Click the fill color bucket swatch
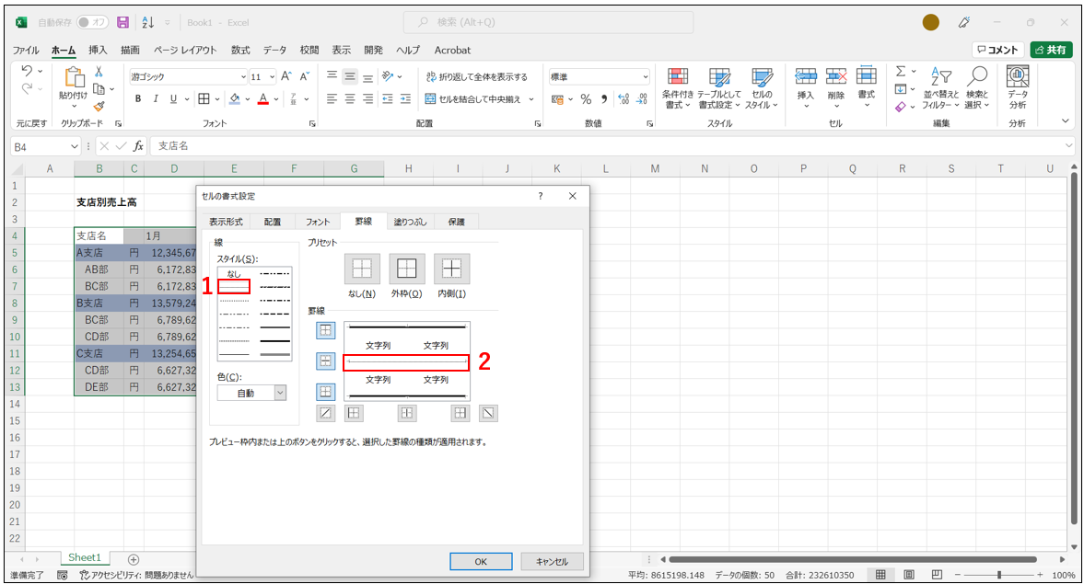1084x584 pixels. pyautogui.click(x=234, y=98)
